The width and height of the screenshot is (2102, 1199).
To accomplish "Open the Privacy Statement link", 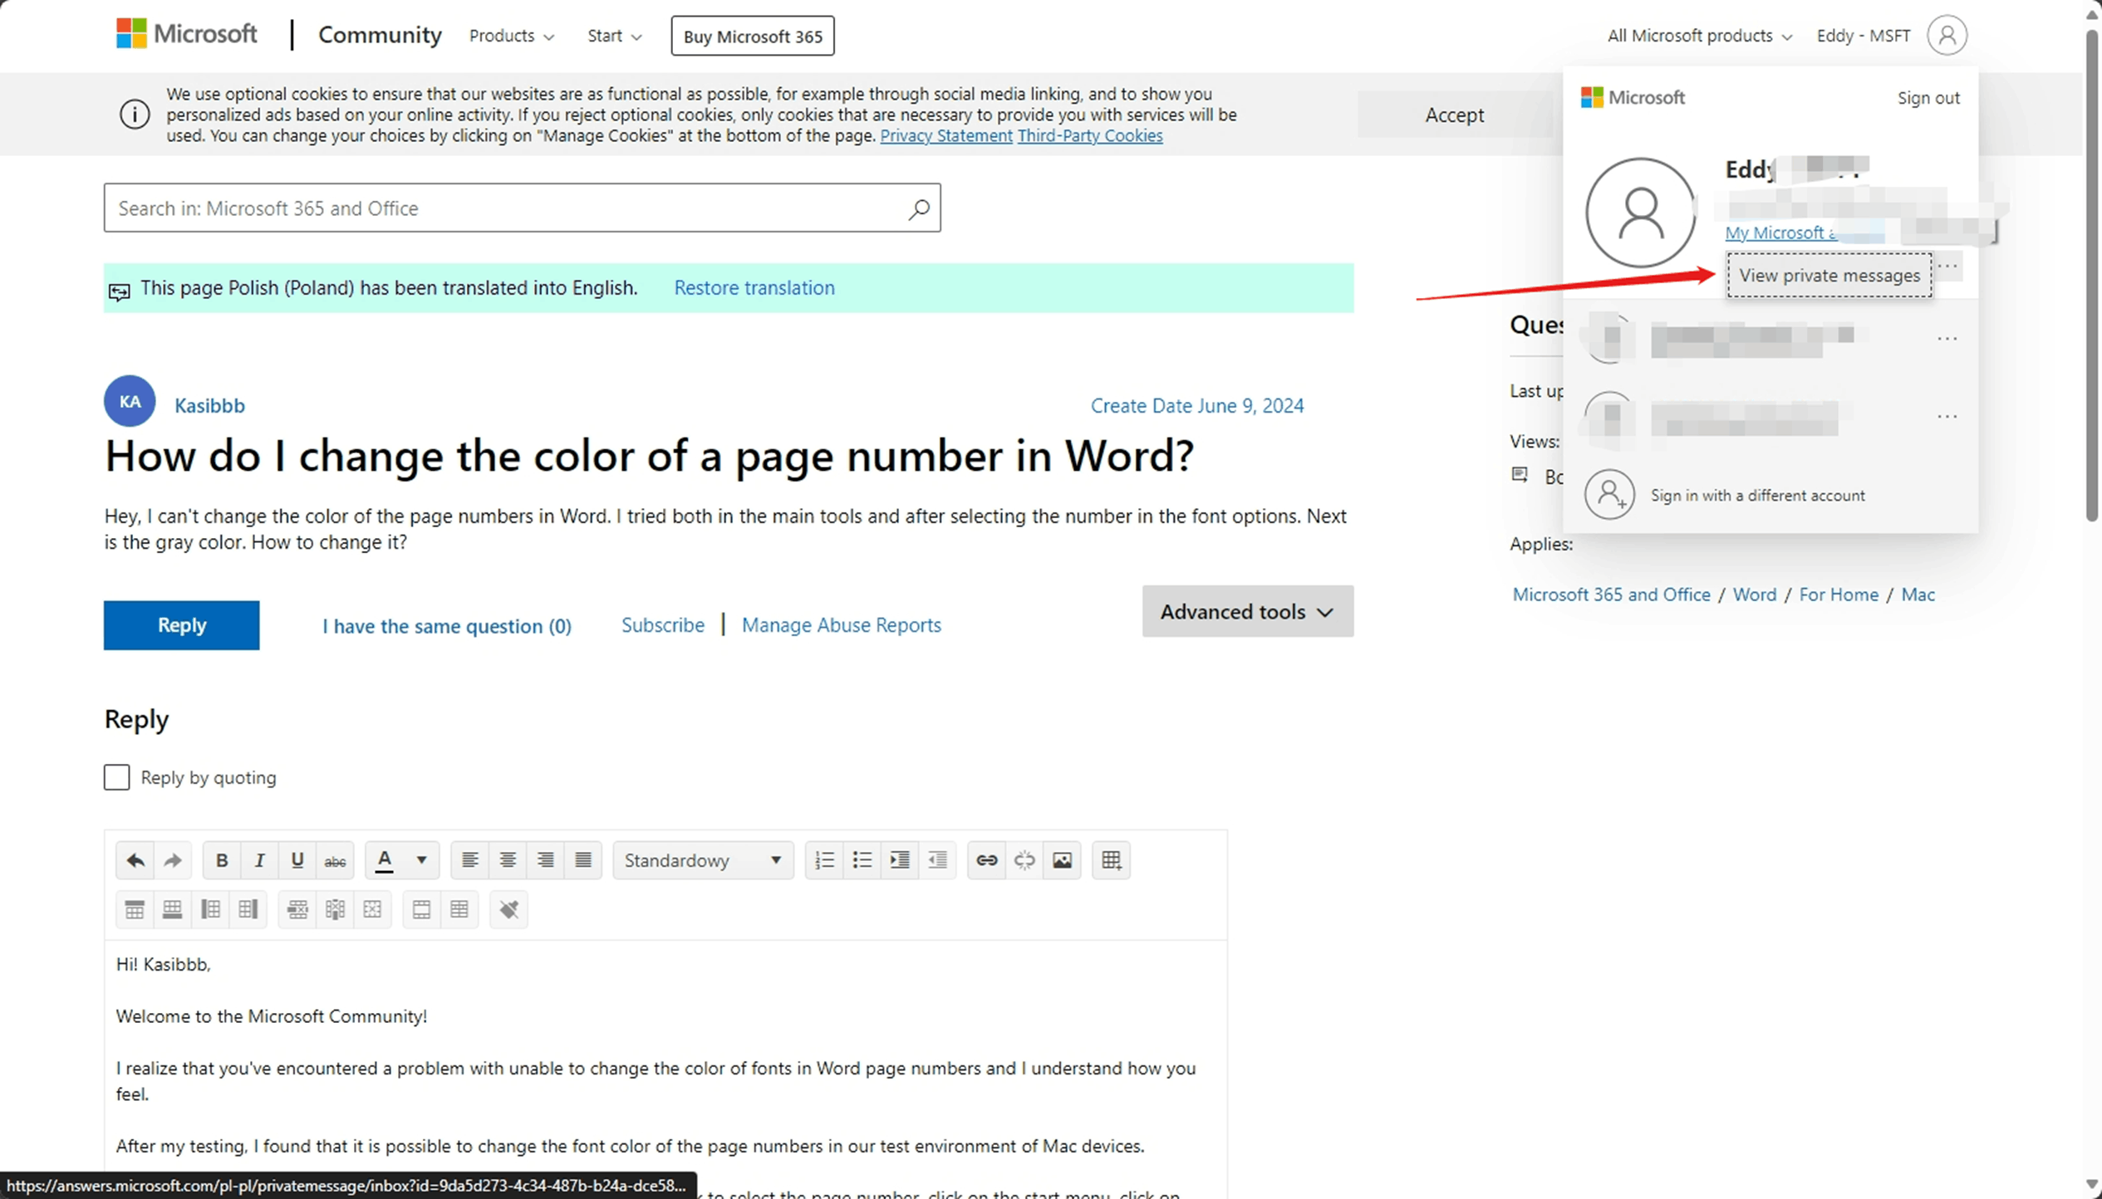I will [x=946, y=135].
